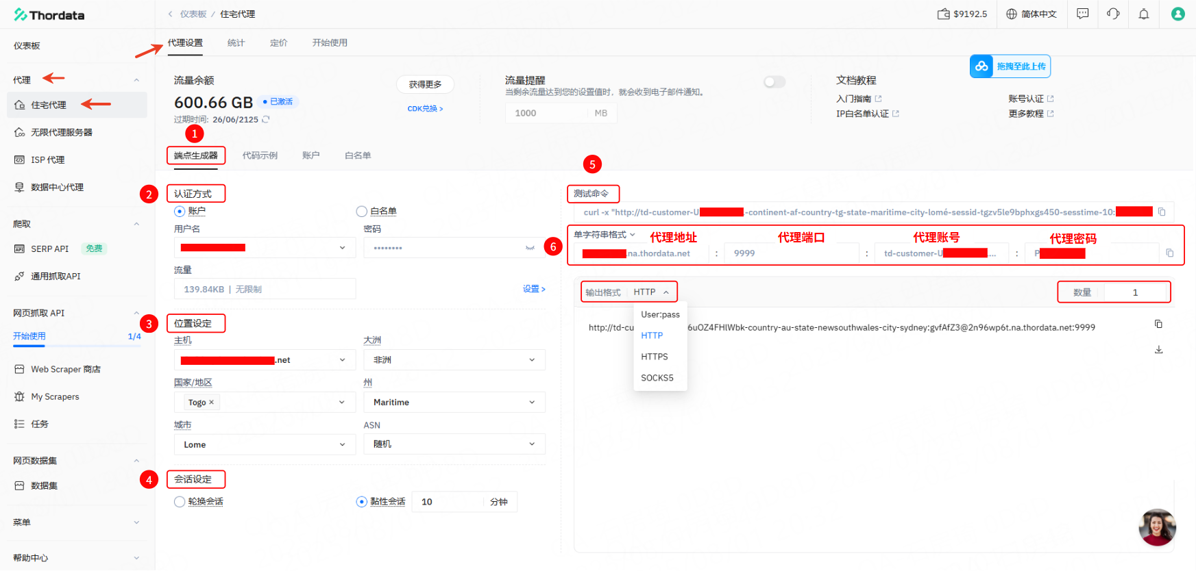1196x571 pixels.
Task: Open the ASN dropdown
Action: coord(454,444)
